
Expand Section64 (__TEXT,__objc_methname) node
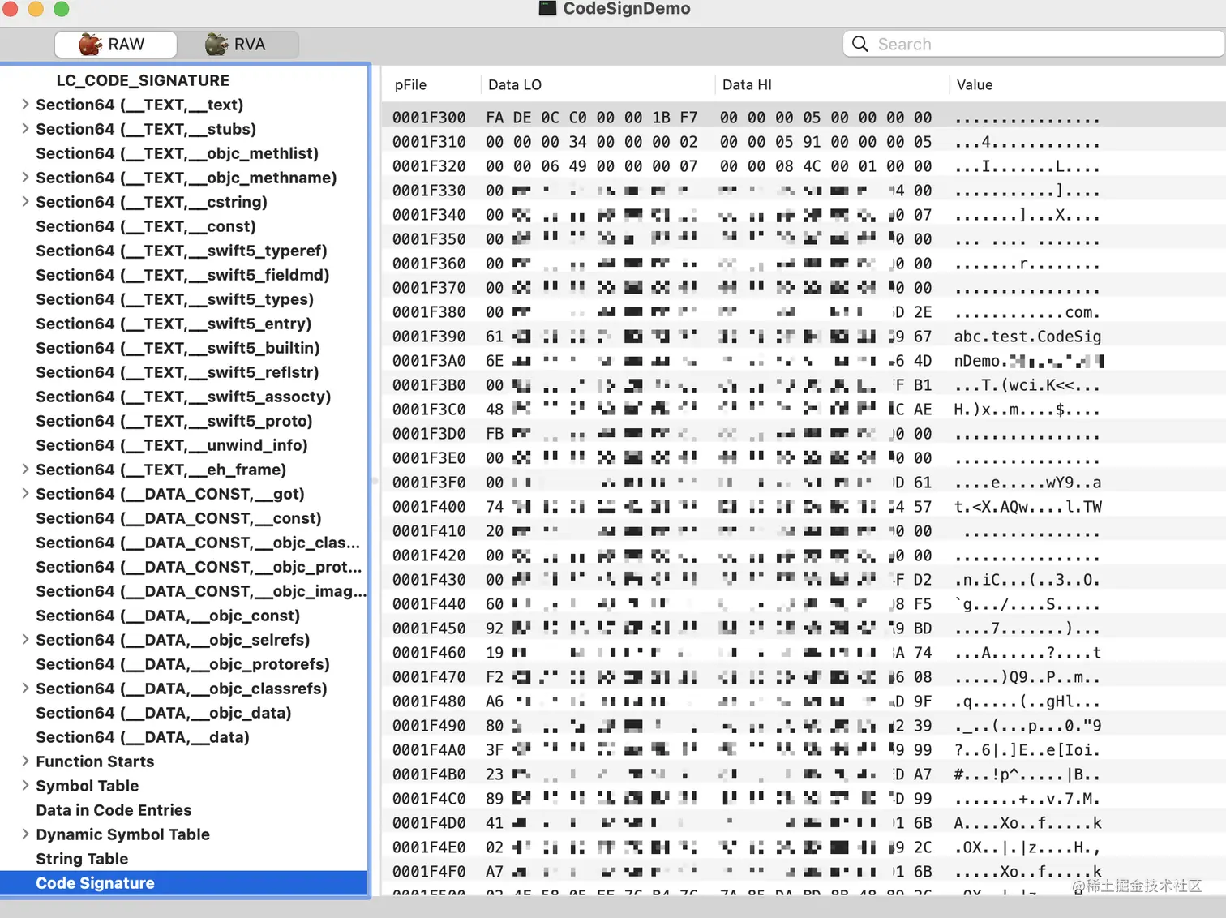coord(25,178)
